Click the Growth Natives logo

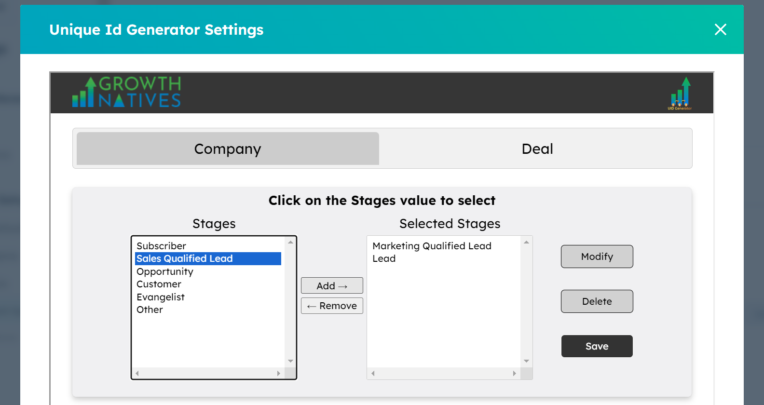pyautogui.click(x=126, y=92)
